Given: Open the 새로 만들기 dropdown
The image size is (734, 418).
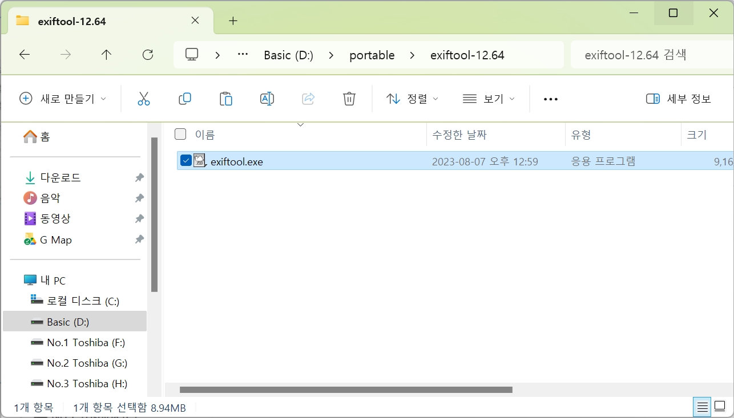Looking at the screenshot, I should pyautogui.click(x=63, y=99).
